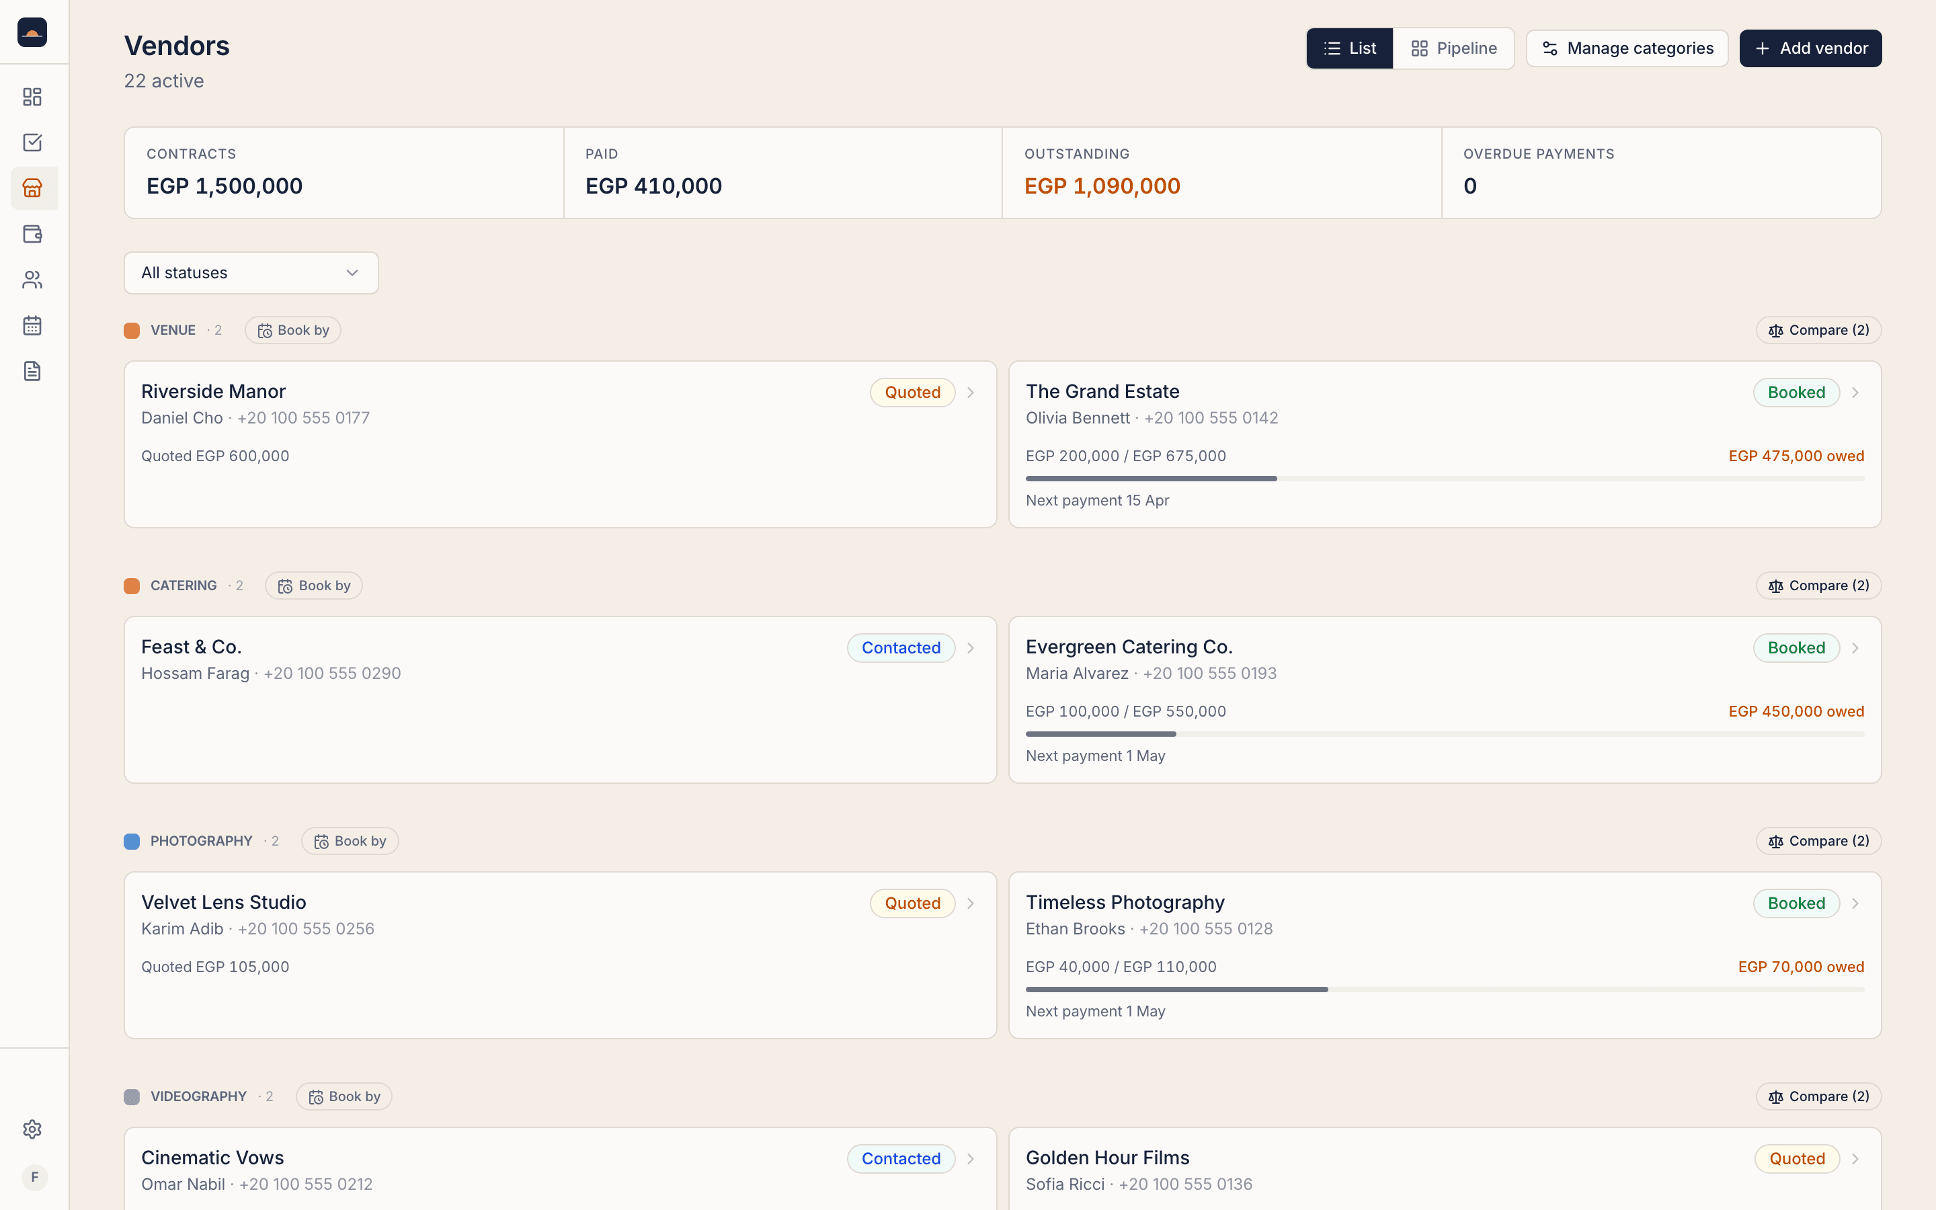Open the Timeless Photography vendor name
Image resolution: width=1936 pixels, height=1210 pixels.
click(1125, 902)
